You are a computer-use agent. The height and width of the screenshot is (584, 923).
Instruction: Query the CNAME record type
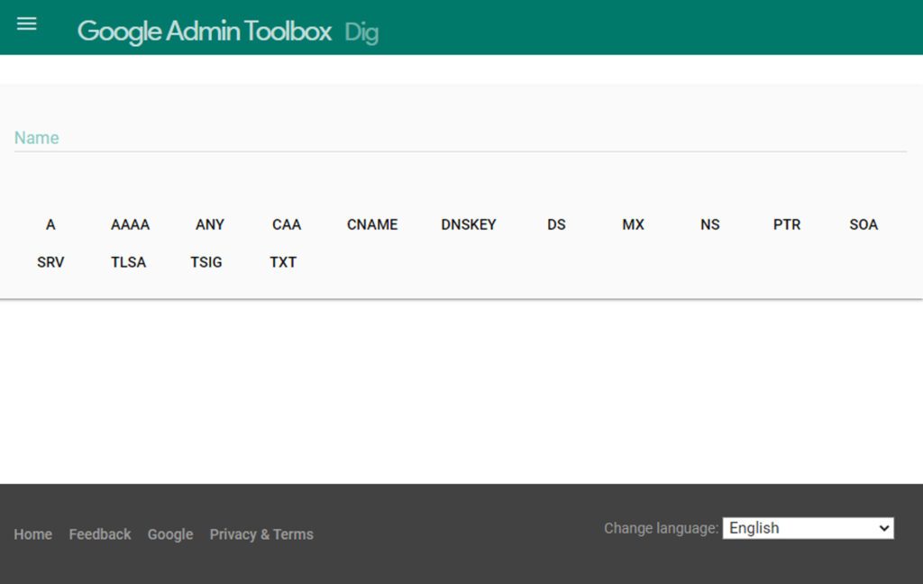[x=372, y=224]
